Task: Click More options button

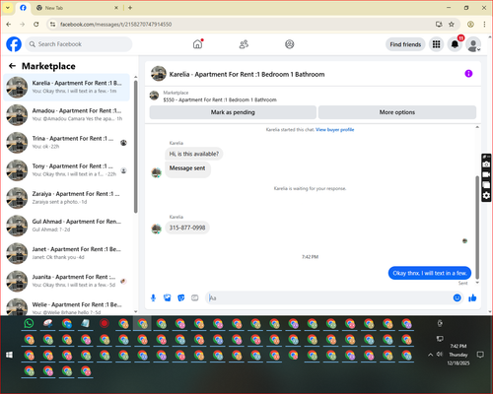Action: point(397,112)
